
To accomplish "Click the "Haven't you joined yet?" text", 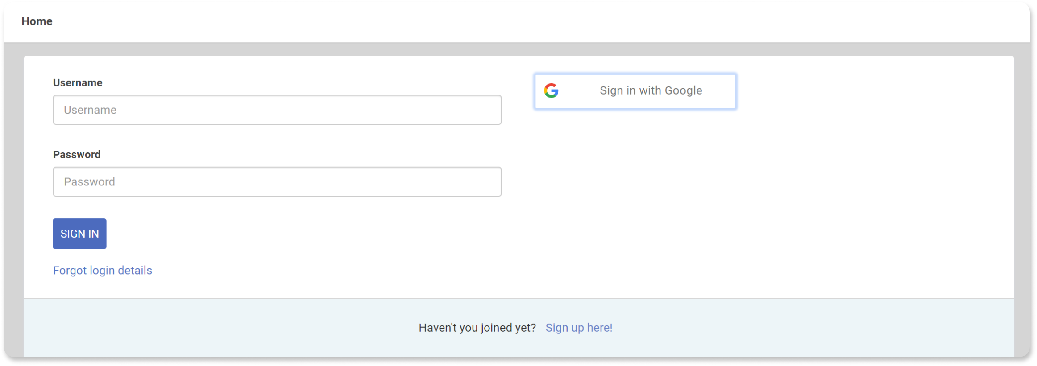I will point(477,328).
